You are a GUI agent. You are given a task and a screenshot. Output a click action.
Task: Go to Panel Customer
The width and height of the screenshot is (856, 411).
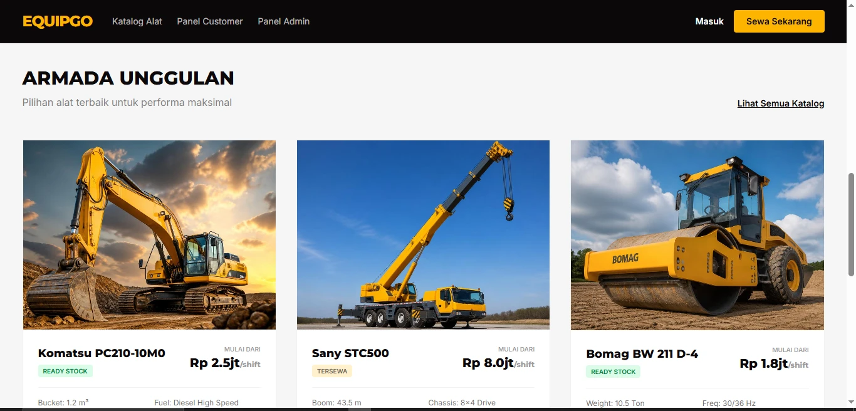210,21
